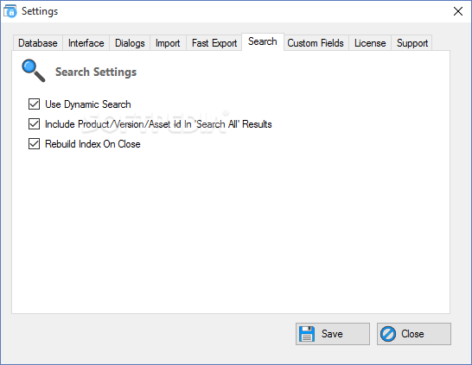472x365 pixels.
Task: Click the Settings window app icon
Action: click(10, 11)
